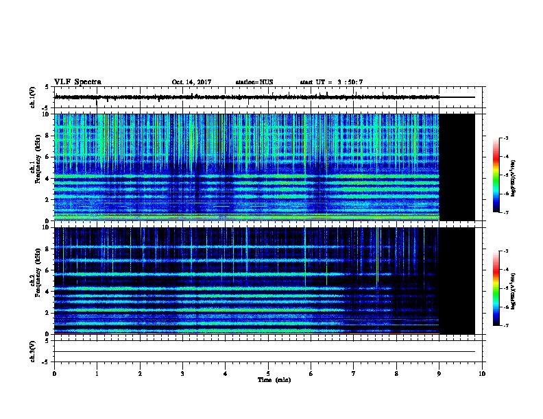This screenshot has width=543, height=419.
Task: Click the '10' minute tick on Time axis
Action: (x=482, y=373)
